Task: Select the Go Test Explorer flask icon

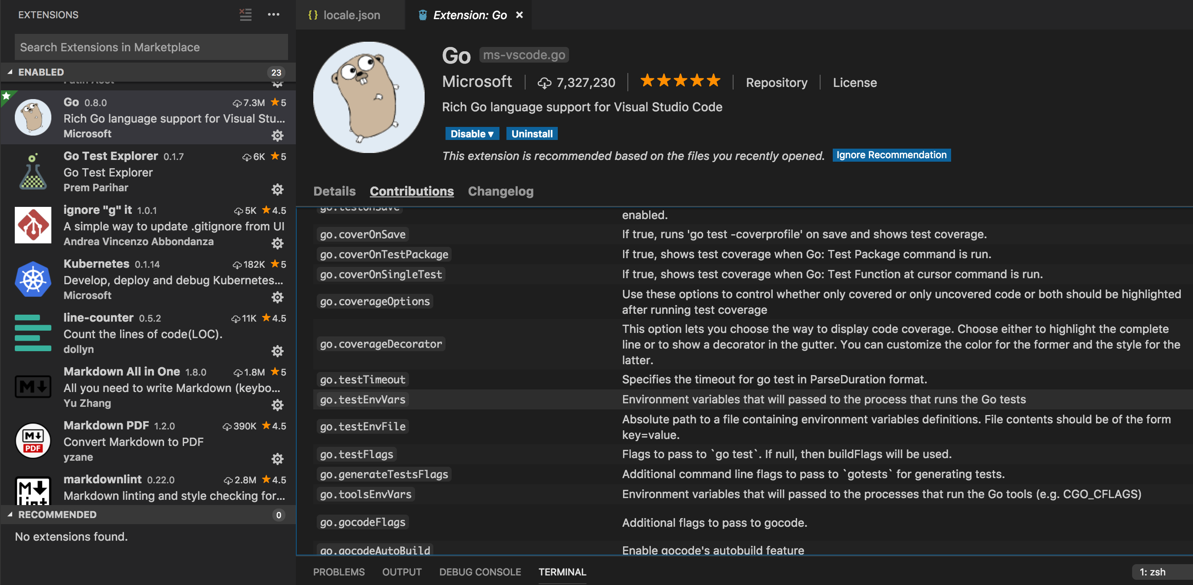Action: 33,171
